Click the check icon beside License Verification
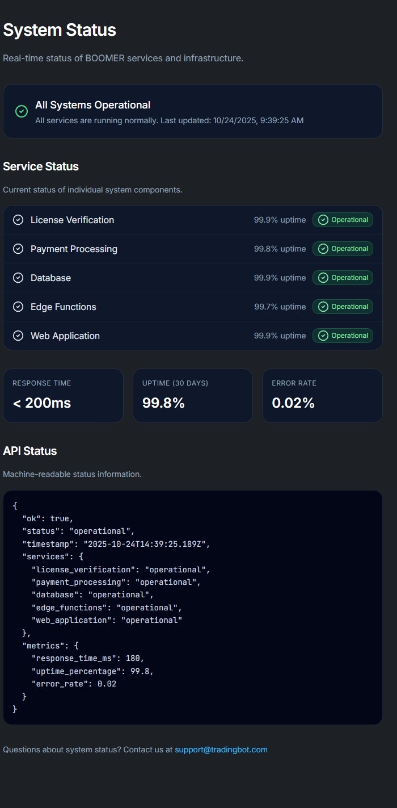This screenshot has width=397, height=808. click(18, 220)
